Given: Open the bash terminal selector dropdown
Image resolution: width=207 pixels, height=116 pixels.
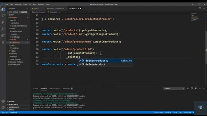Looking at the screenshot, I should pyautogui.click(x=174, y=89).
